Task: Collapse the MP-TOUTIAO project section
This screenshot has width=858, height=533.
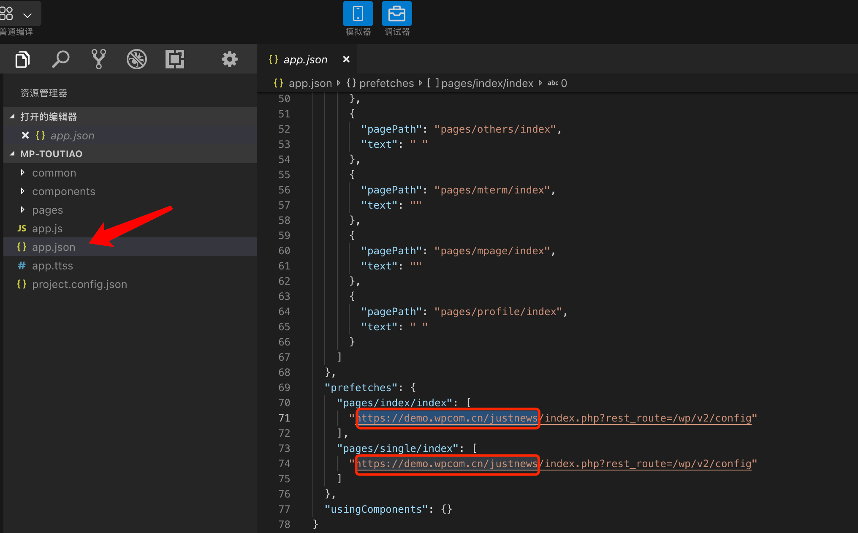Action: [x=130, y=154]
